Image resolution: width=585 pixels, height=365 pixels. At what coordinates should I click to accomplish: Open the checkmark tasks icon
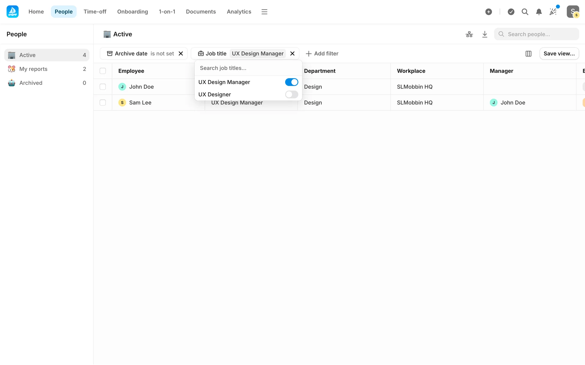point(511,12)
